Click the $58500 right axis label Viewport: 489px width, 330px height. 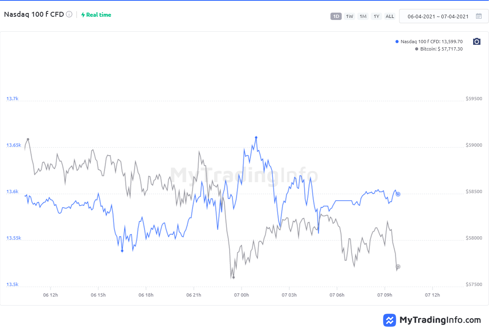(x=474, y=191)
